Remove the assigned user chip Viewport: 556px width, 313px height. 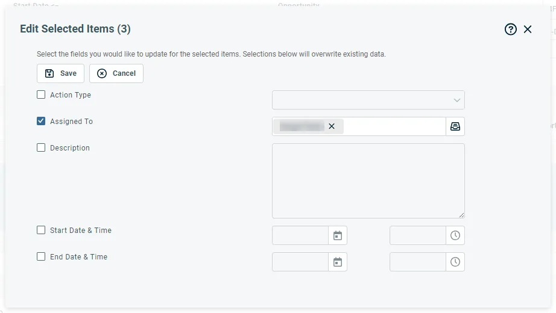pos(331,126)
